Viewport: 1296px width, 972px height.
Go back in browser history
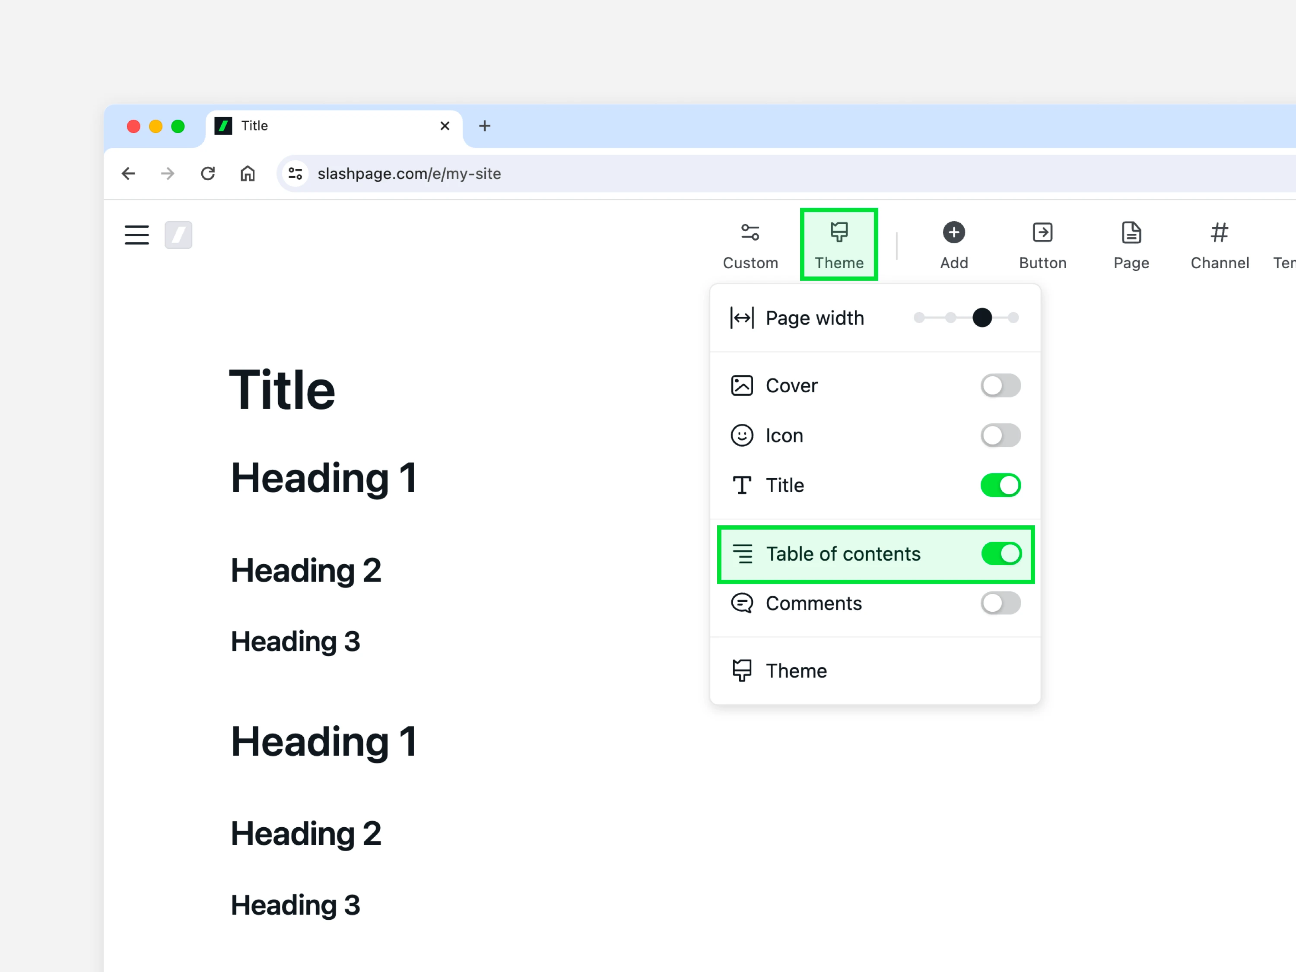(128, 173)
